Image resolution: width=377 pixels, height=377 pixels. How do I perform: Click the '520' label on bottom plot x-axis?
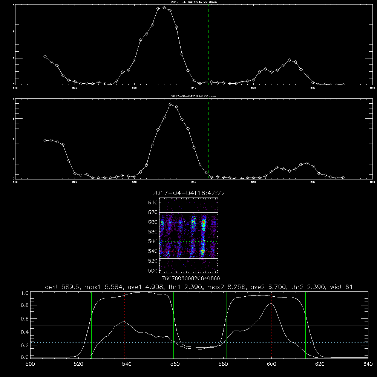click(x=78, y=364)
